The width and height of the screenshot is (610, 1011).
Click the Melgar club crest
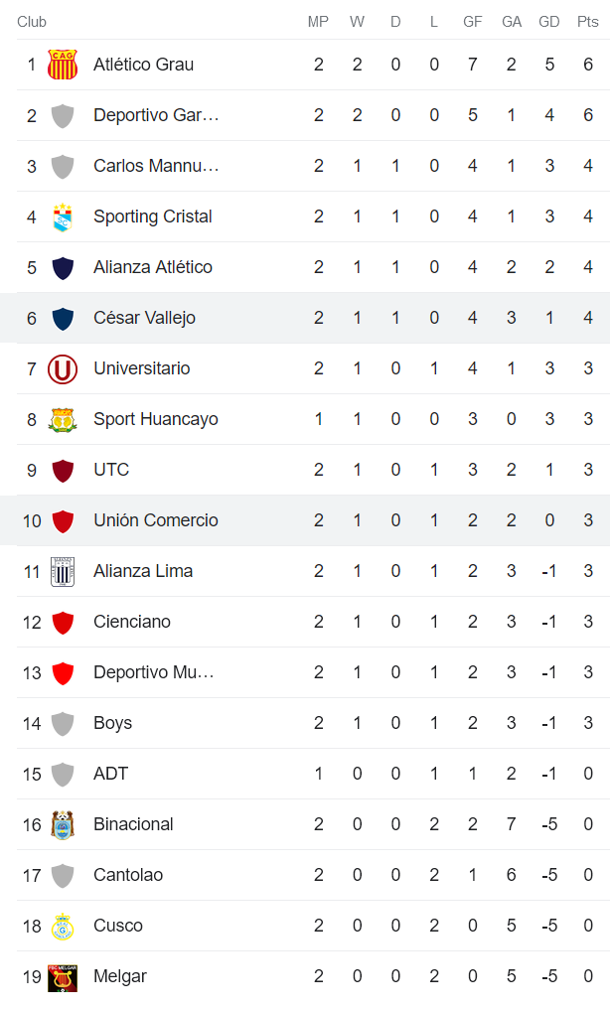63,976
